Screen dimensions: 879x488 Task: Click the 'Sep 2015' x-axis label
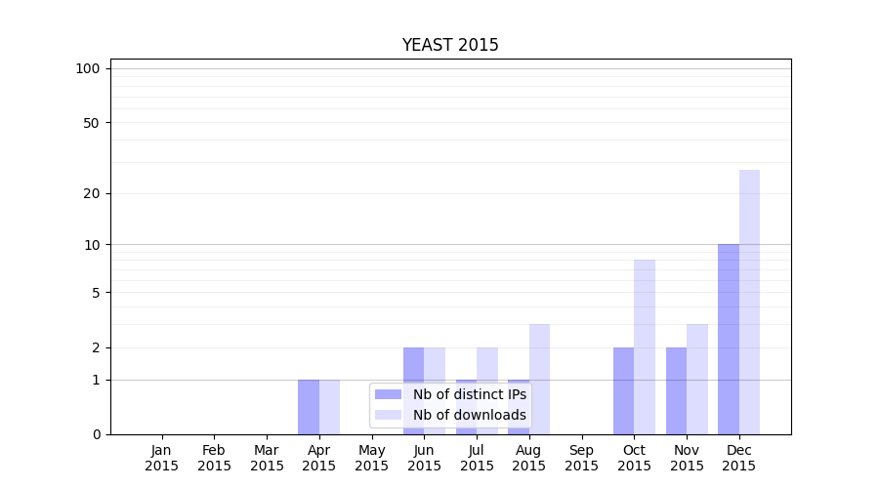pos(581,458)
